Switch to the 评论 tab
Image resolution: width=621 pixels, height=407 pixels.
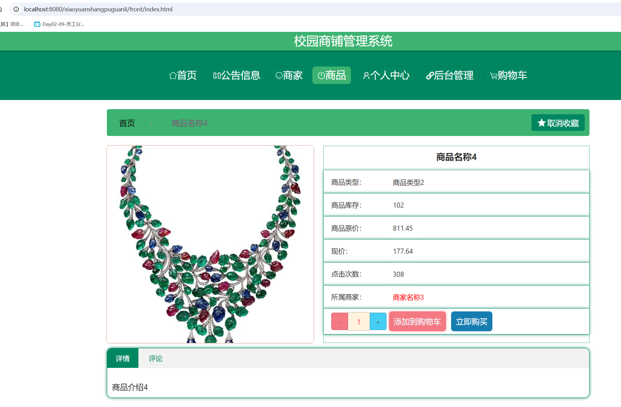[x=155, y=358]
